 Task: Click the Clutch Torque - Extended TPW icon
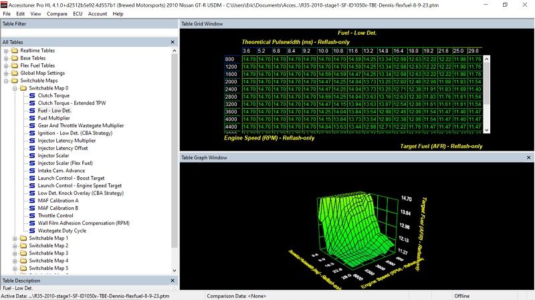tap(32, 103)
